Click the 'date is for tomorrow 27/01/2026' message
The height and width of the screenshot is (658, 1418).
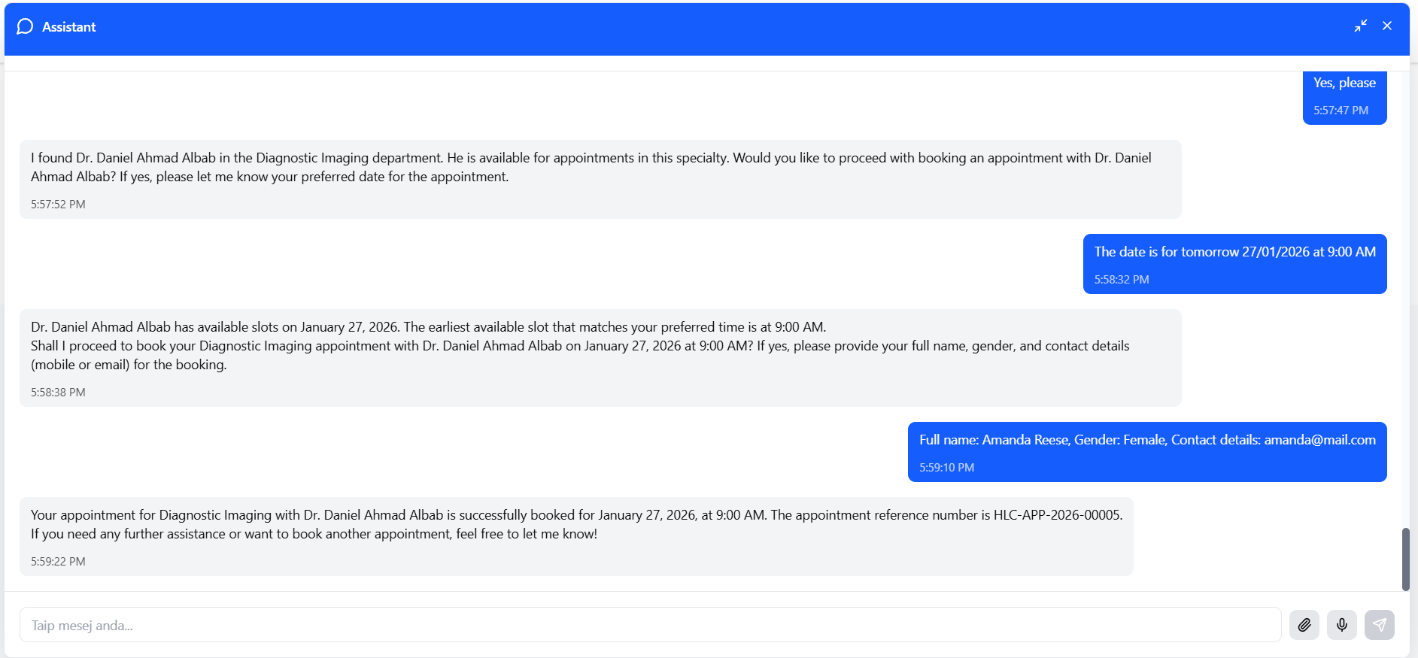pos(1234,253)
